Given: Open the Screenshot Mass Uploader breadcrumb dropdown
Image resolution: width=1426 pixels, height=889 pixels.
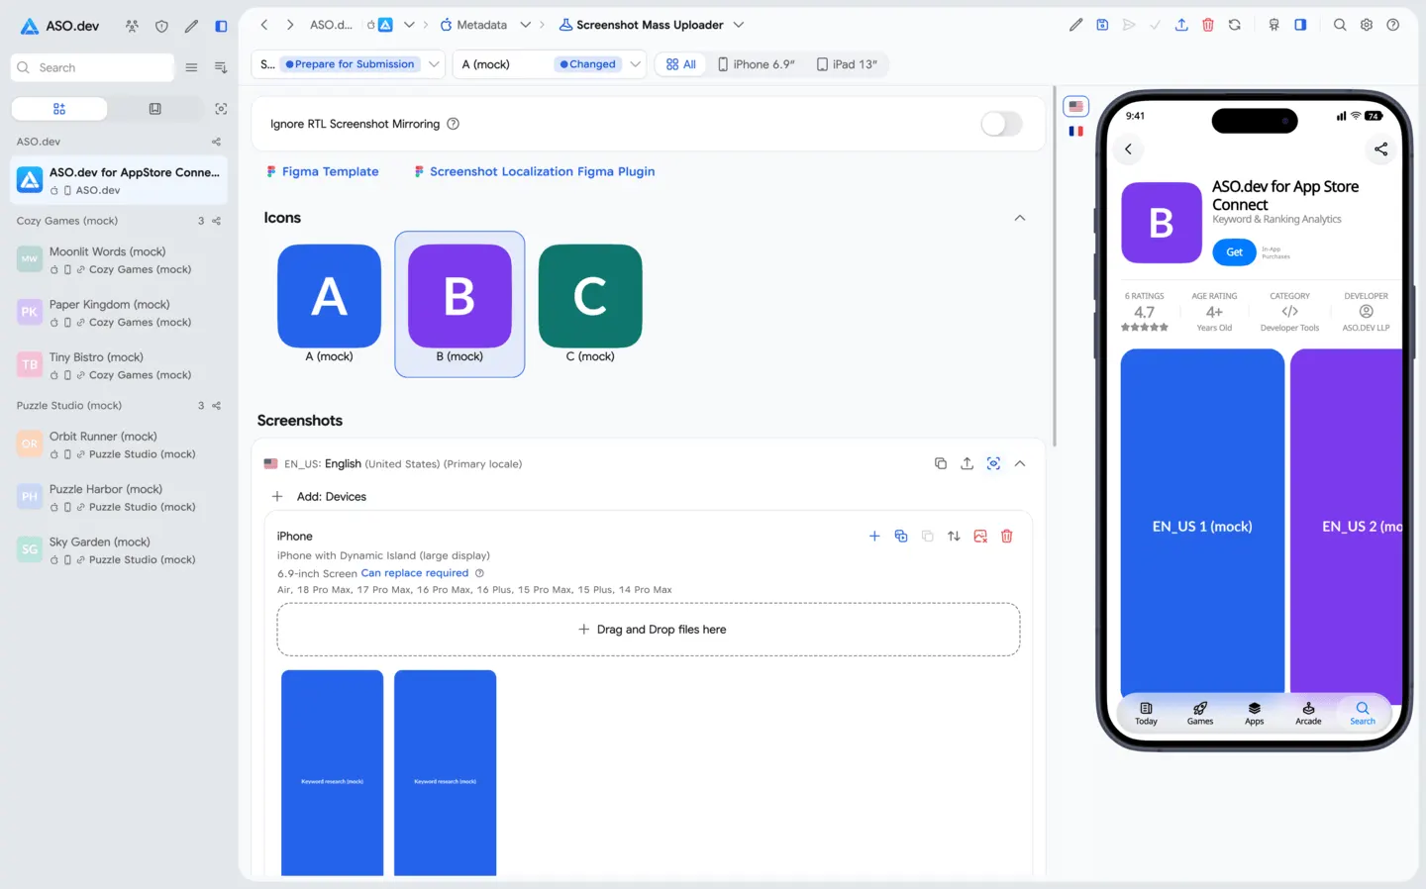Looking at the screenshot, I should pos(738,25).
